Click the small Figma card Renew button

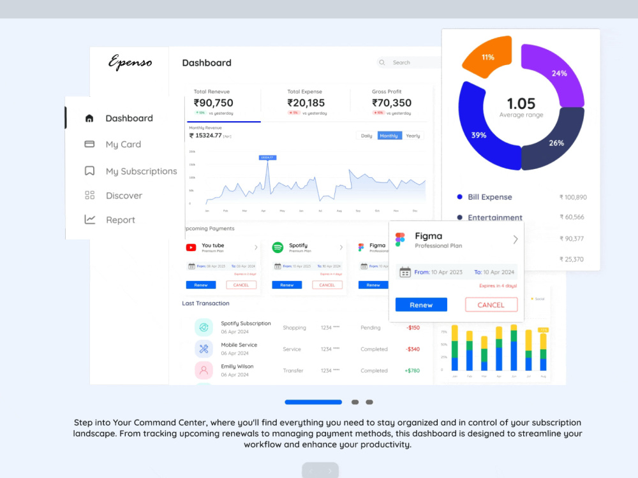tap(373, 285)
